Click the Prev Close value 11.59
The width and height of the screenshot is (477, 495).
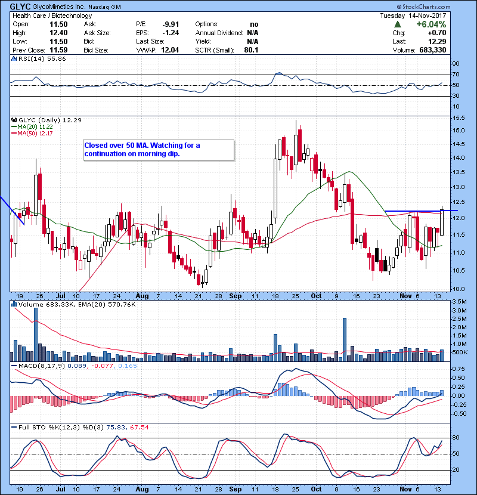point(58,50)
